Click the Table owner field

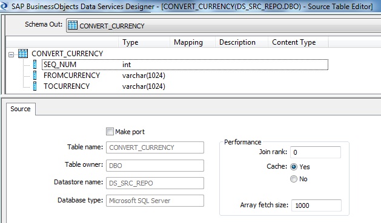point(155,166)
